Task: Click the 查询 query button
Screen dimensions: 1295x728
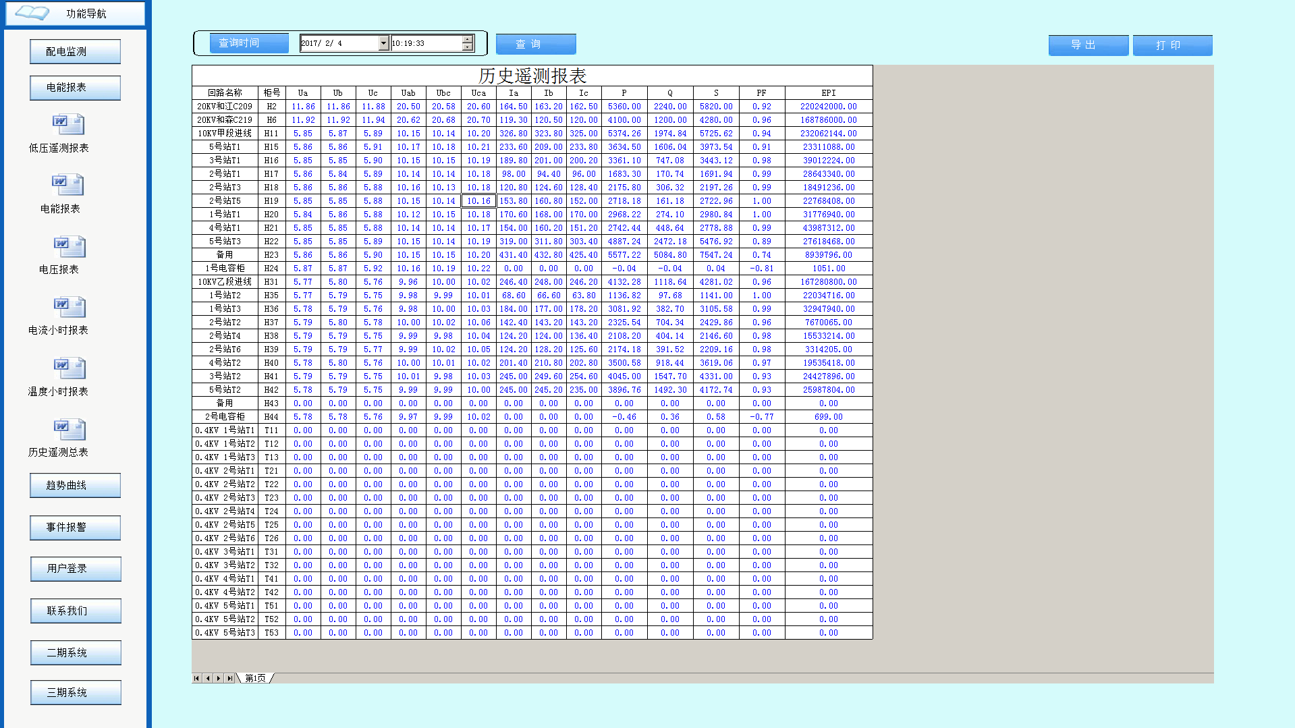Action: 535,44
